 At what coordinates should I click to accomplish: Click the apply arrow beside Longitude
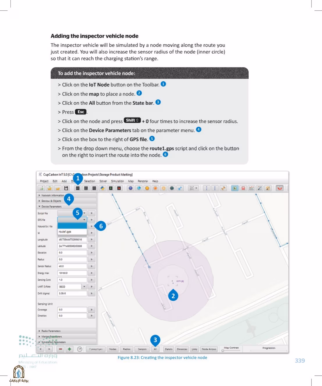pos(92,240)
